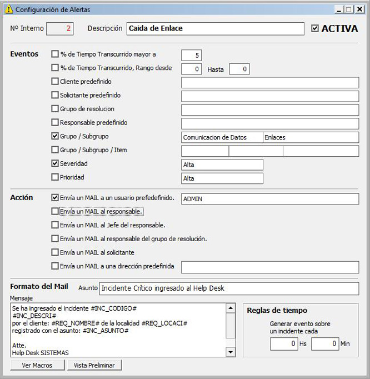
Task: Click the Descripción field 'Caida de Enlace'
Action: pyautogui.click(x=215, y=28)
